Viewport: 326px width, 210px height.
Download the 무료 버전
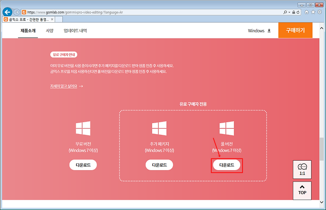[x=83, y=165]
